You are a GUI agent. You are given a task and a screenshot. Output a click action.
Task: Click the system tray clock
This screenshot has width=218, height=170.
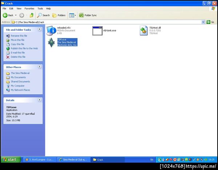click(211, 160)
